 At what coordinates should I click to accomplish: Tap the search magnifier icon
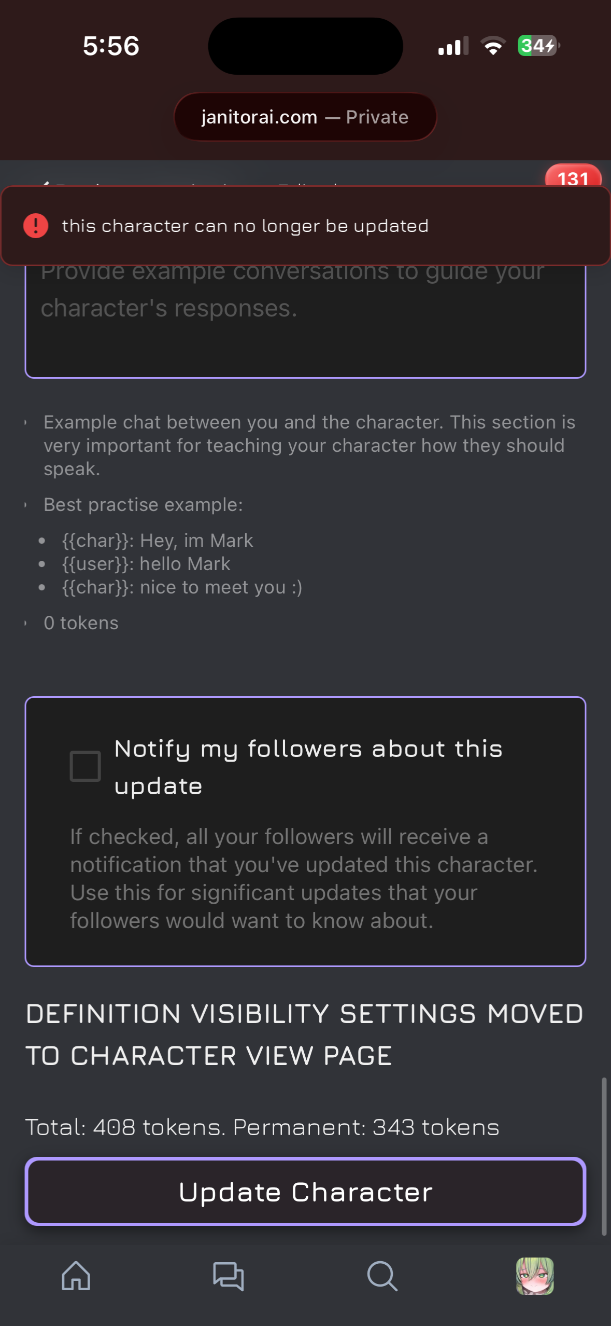click(x=382, y=1276)
